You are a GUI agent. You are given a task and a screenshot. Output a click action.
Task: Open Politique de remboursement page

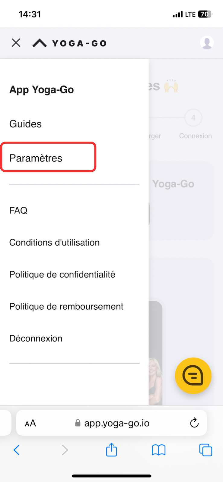(66, 306)
